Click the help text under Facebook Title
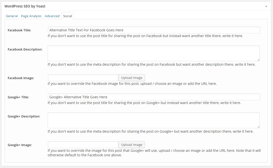Screen dimensions: 273x168 pos(145,36)
